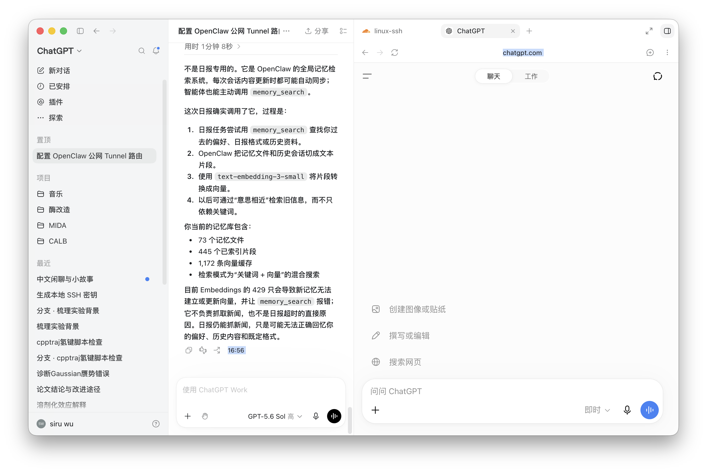Open search in ChatGPT sidebar
The width and height of the screenshot is (707, 473).
pos(142,51)
